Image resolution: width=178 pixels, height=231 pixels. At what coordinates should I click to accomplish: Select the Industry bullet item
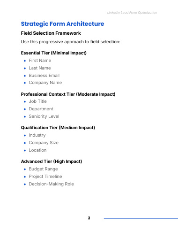[x=37, y=135]
